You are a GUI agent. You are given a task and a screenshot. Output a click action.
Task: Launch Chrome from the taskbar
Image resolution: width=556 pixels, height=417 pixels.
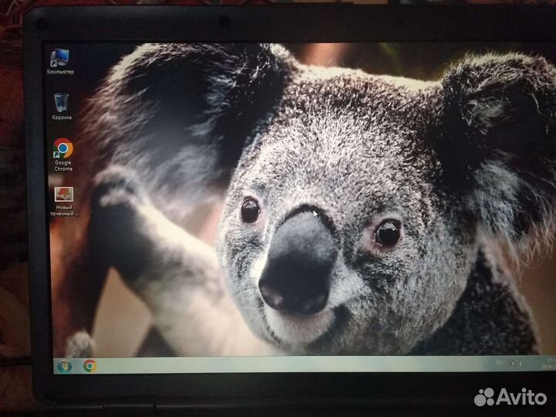pos(90,366)
